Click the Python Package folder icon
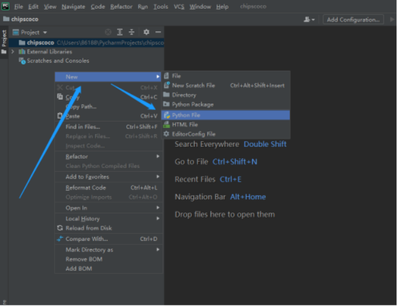The height and width of the screenshot is (306, 398). (x=167, y=104)
